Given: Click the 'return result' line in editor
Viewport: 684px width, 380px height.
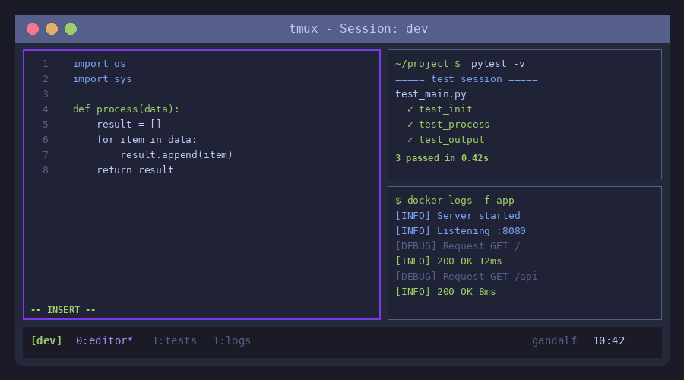Looking at the screenshot, I should pos(135,170).
